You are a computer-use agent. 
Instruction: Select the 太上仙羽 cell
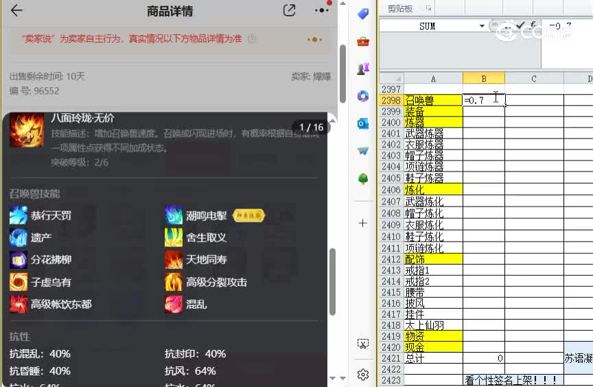433,325
